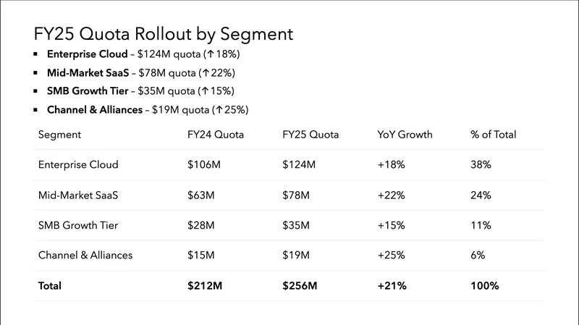Select the 'FY25 Quota' column header

[310, 135]
